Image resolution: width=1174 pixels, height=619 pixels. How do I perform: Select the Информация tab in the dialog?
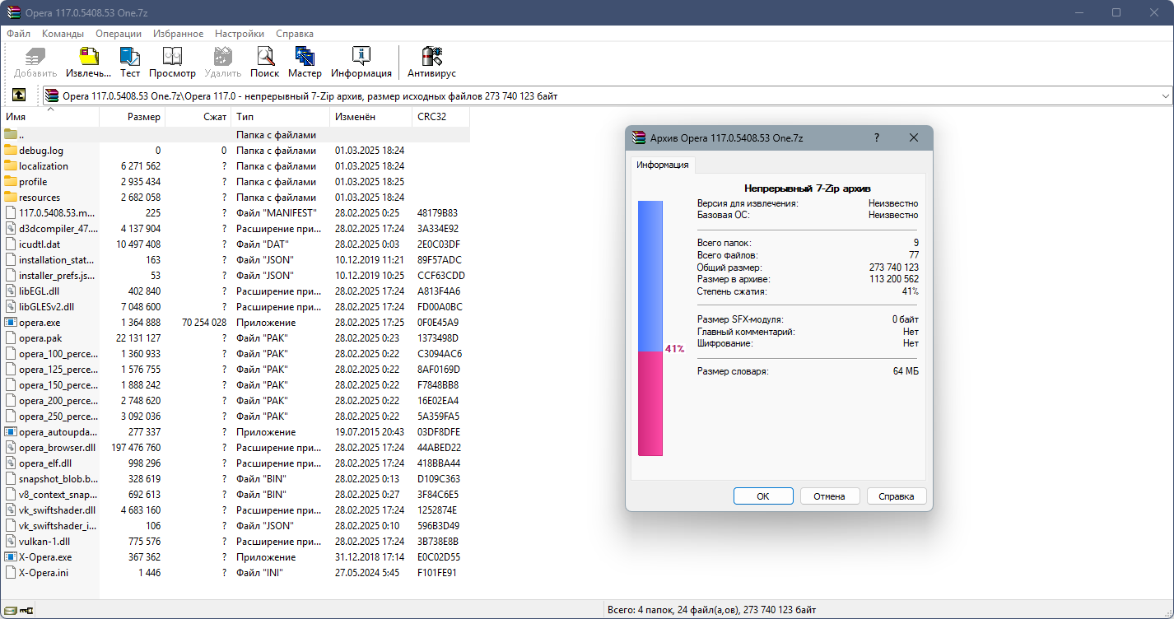tap(663, 165)
